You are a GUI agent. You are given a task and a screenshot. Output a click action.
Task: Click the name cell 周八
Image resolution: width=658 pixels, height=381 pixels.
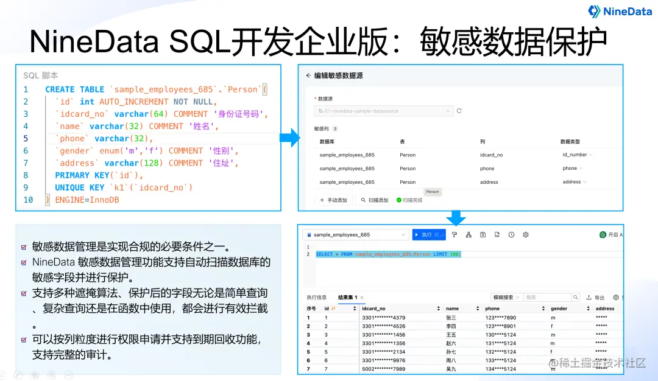tap(451, 360)
